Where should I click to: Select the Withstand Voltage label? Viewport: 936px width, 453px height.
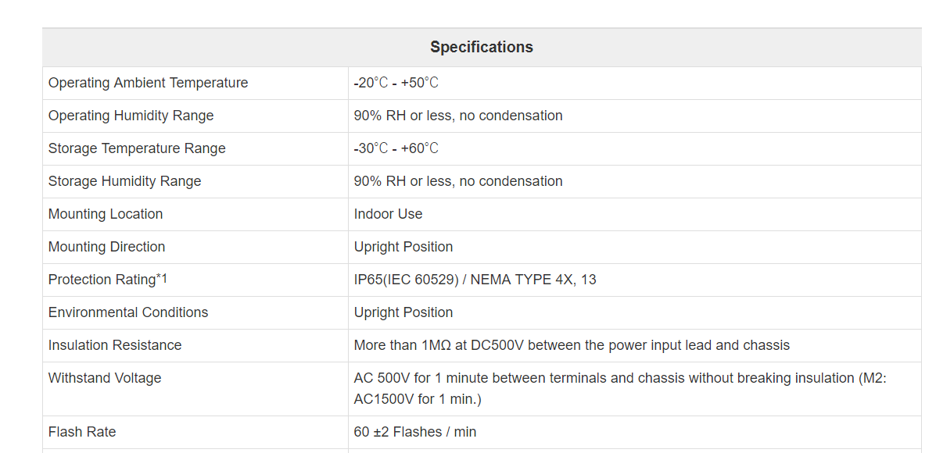click(105, 378)
